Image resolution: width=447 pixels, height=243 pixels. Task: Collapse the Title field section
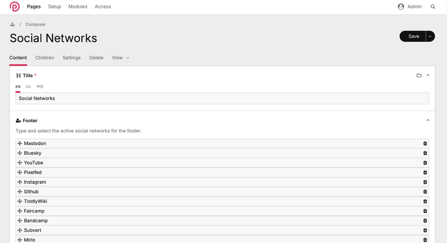tap(428, 75)
